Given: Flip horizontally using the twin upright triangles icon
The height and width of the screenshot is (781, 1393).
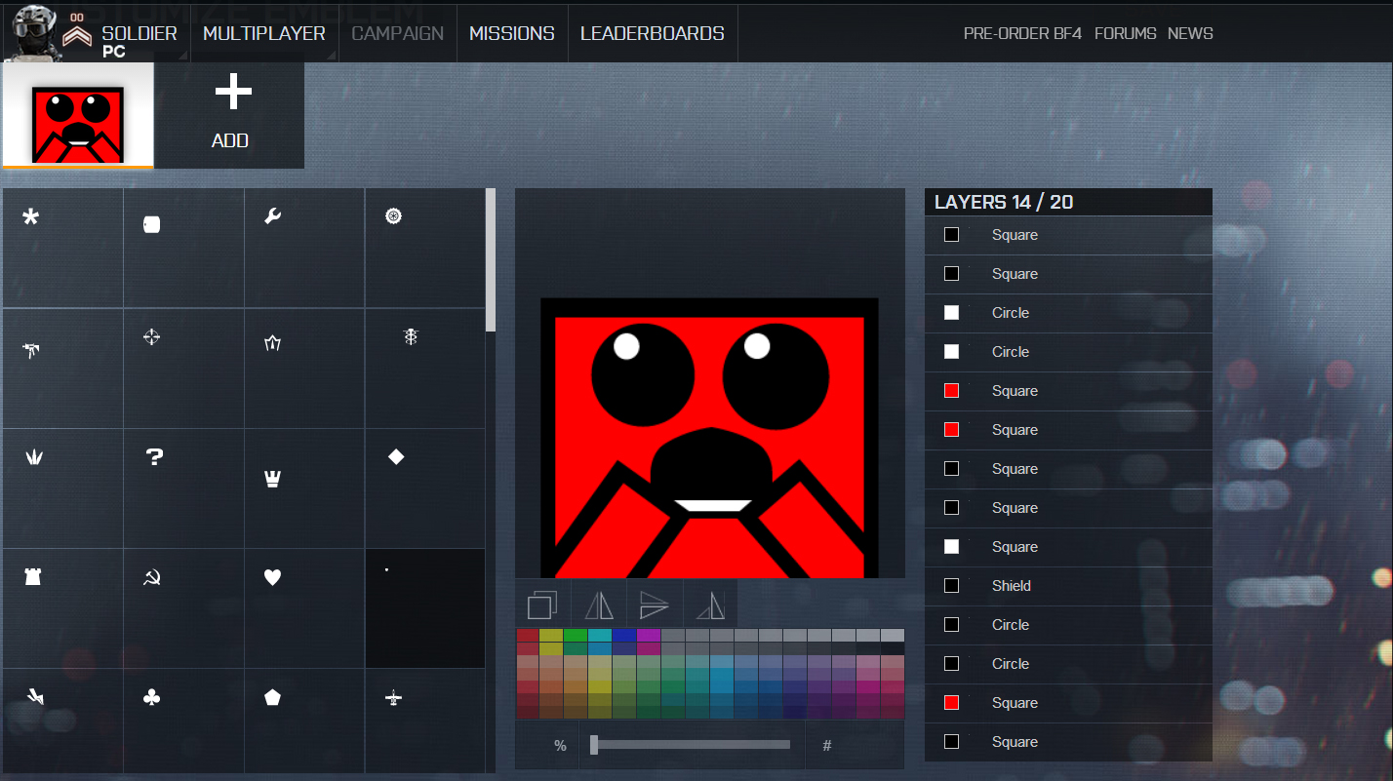Looking at the screenshot, I should click(599, 605).
